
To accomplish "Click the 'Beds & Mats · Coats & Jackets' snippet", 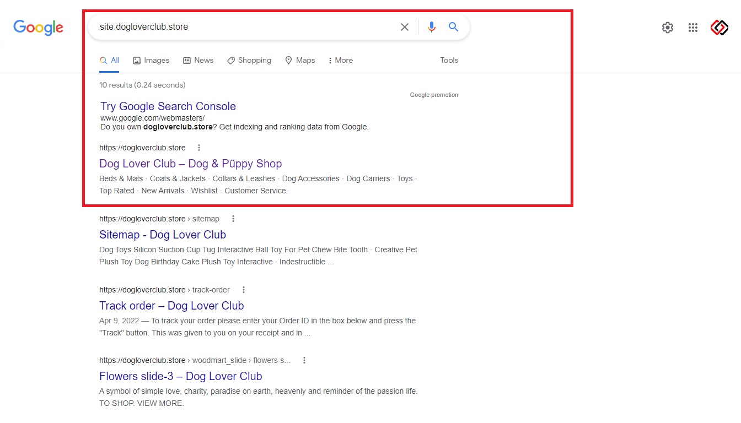I will [258, 185].
